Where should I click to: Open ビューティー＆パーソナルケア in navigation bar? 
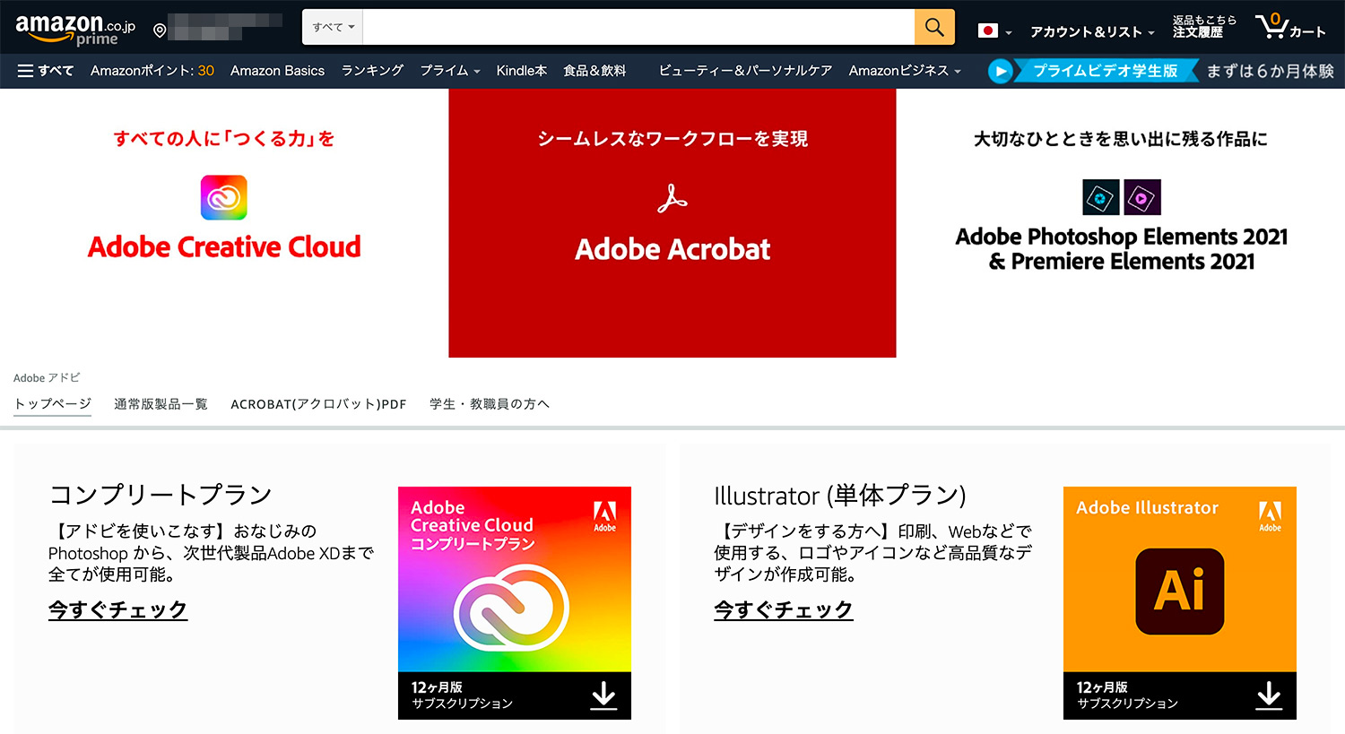tap(745, 70)
